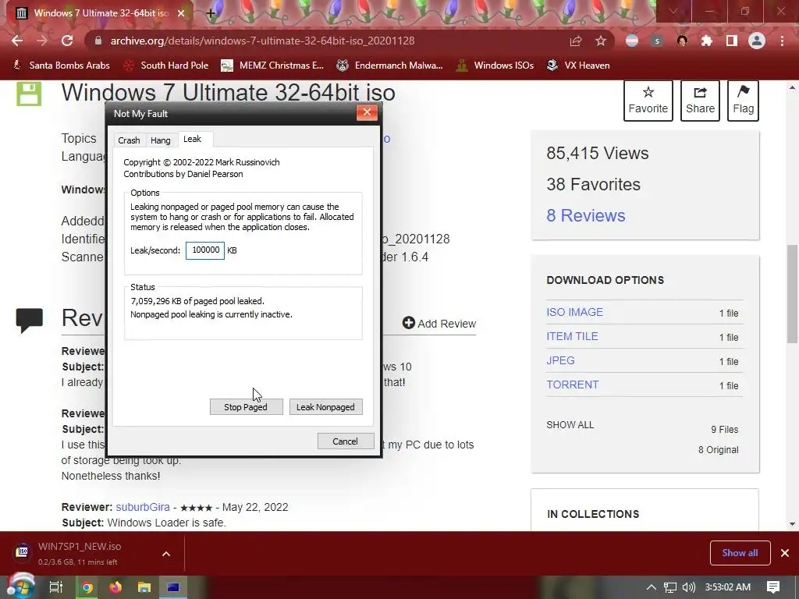Click the Not My Fault taskbar icon
The image size is (799, 599).
[173, 587]
